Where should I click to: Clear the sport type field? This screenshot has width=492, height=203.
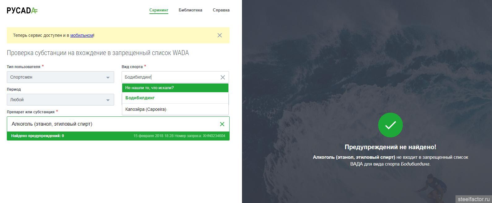tap(222, 77)
